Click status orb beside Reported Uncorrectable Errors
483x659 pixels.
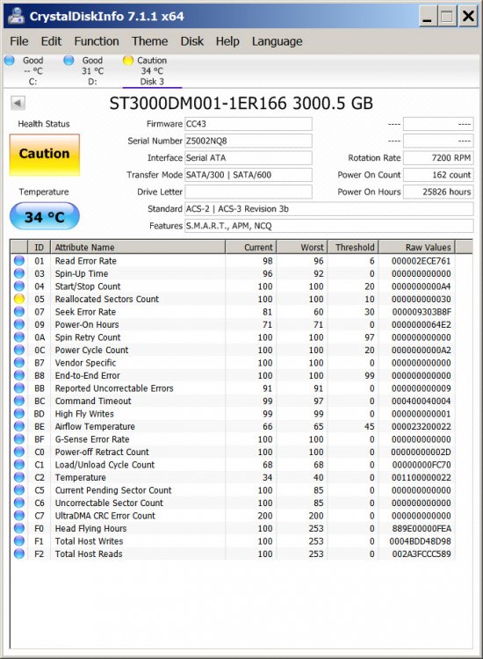click(19, 388)
